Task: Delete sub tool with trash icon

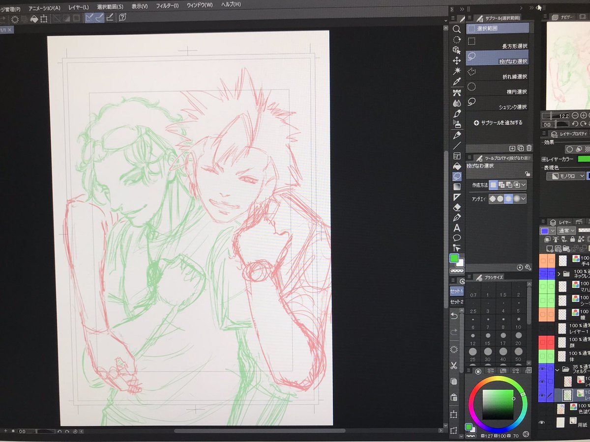Action: click(x=529, y=148)
